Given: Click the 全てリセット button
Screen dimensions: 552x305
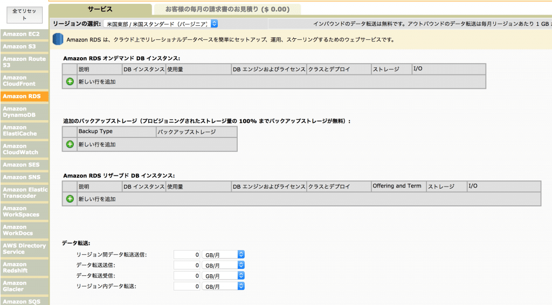Looking at the screenshot, I should click(24, 15).
